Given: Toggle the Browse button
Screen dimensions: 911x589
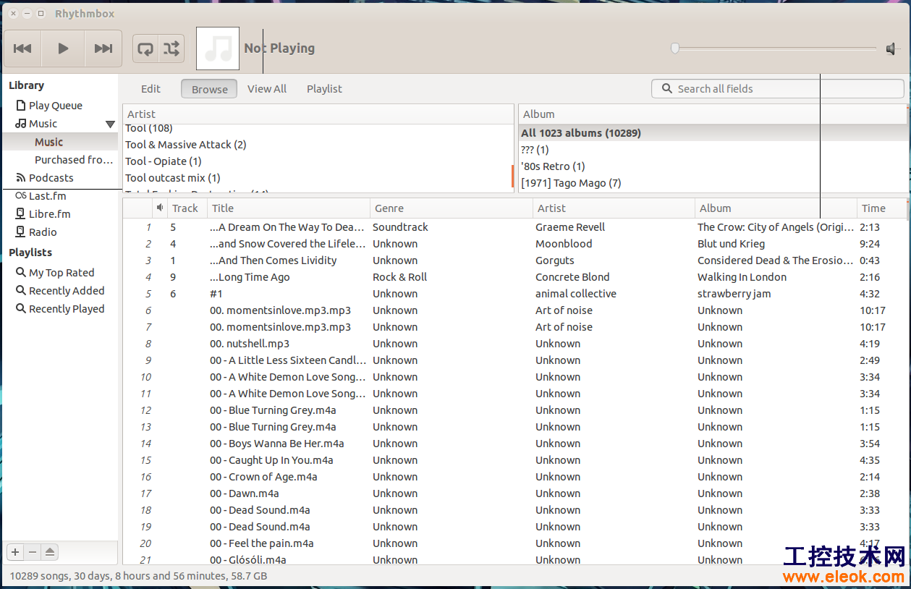Looking at the screenshot, I should [x=209, y=89].
